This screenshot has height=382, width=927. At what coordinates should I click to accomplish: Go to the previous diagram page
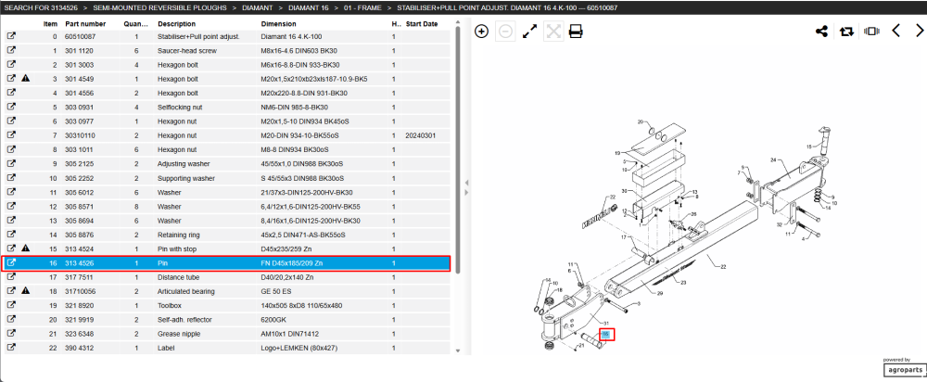tap(895, 32)
